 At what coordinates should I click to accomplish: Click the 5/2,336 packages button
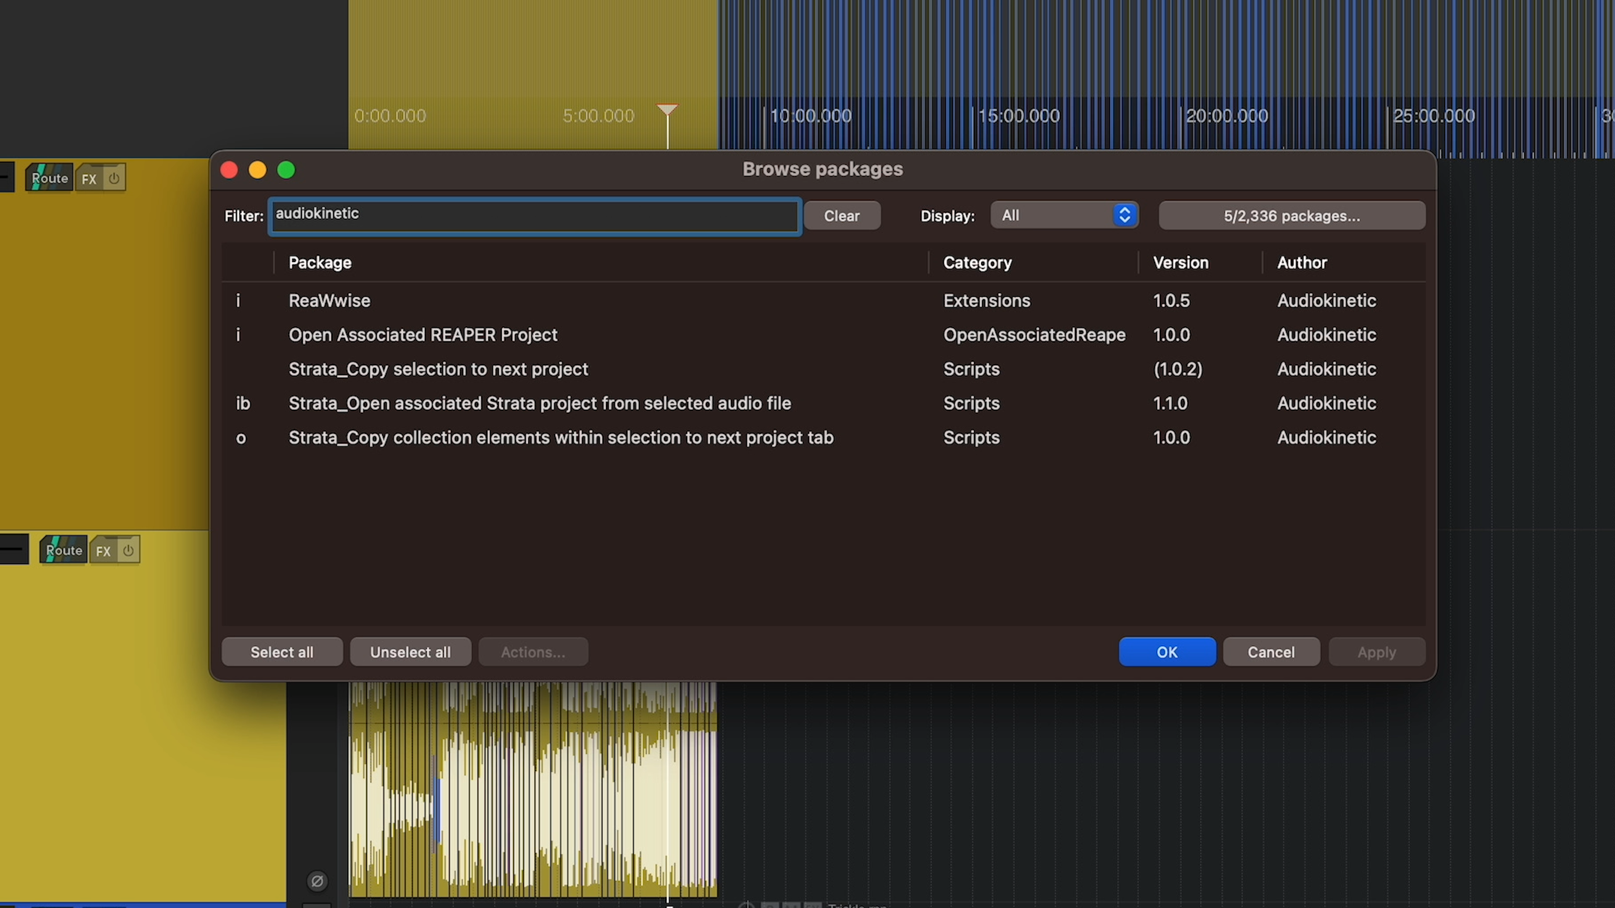[x=1292, y=216]
